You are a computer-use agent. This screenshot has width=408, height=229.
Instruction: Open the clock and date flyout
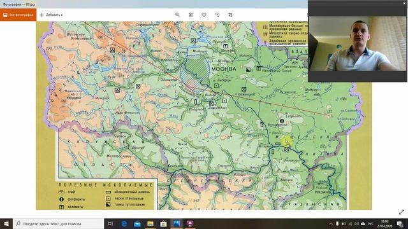coord(385,223)
